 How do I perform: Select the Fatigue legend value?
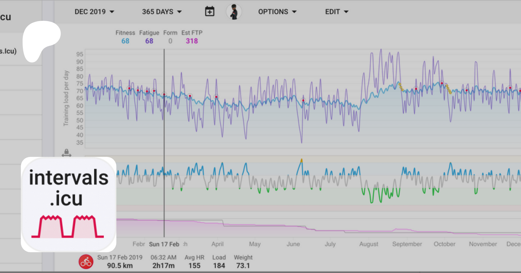pyautogui.click(x=149, y=41)
